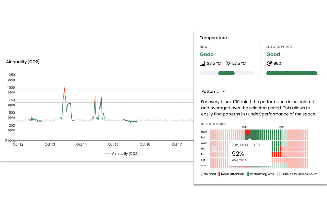Click the red heatmap blocks on Friday row
327x215 pixels.
tap(277, 154)
